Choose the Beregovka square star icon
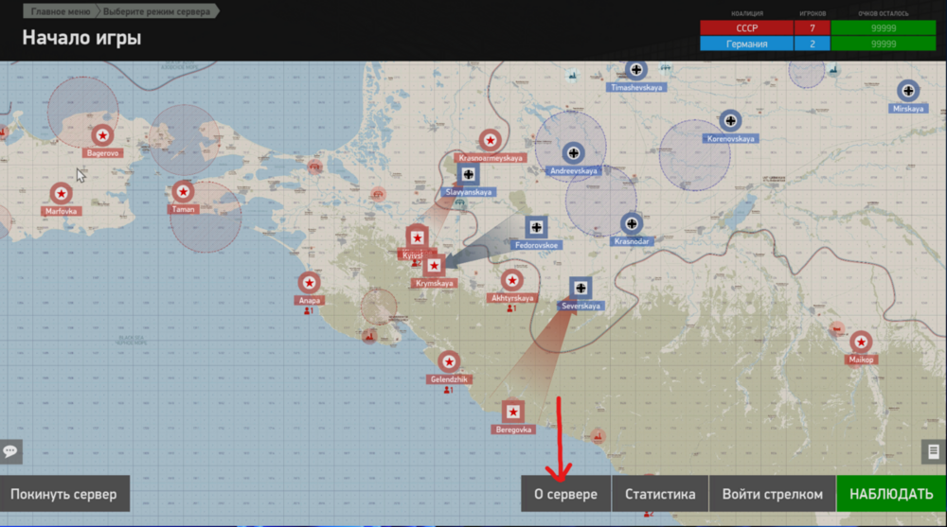 tap(513, 412)
